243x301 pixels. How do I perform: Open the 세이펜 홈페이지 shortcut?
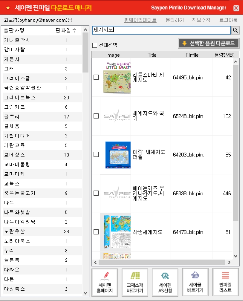[105, 283]
